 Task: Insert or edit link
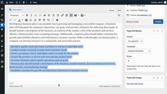(62, 15)
